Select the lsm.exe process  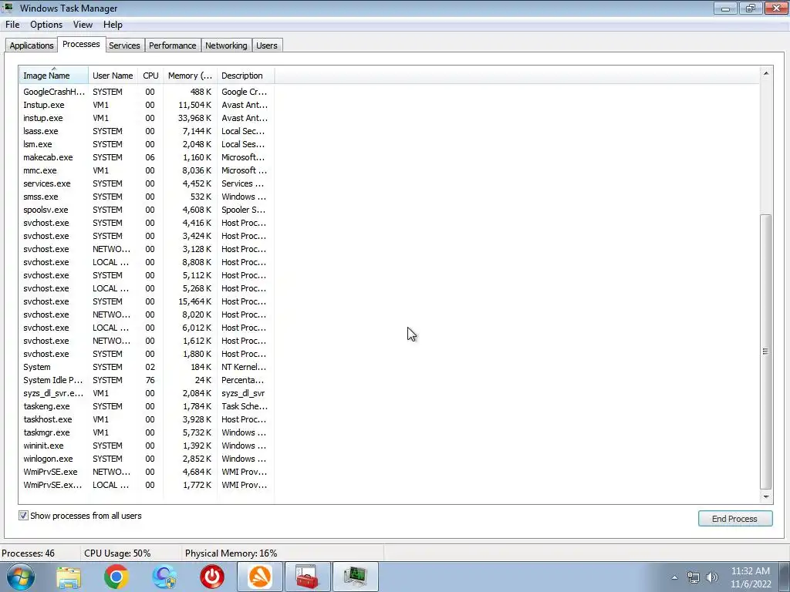[147, 144]
